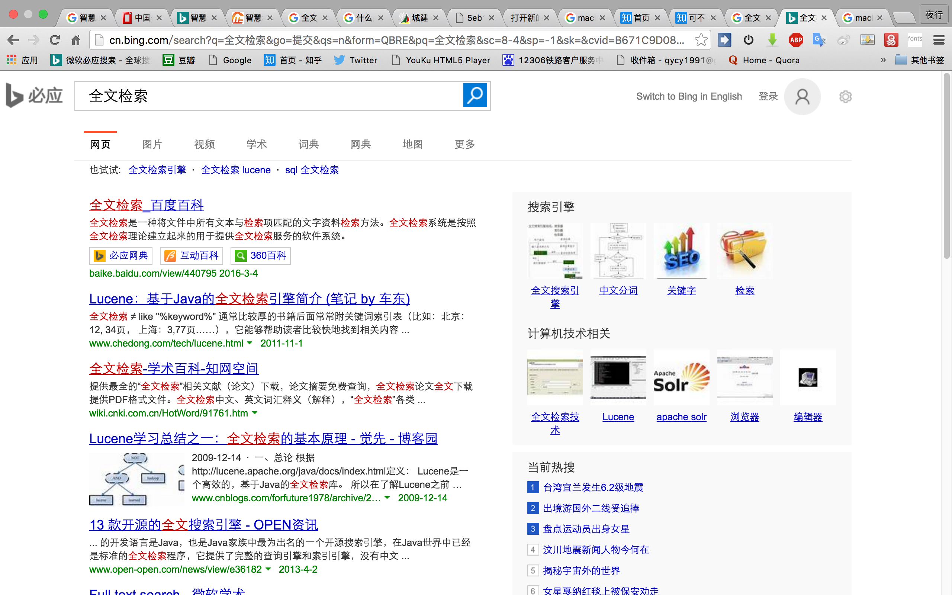The width and height of the screenshot is (952, 595).
Task: Click the 登录 sign-in link
Action: (x=768, y=96)
